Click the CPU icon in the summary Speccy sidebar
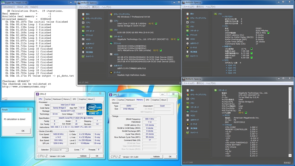Image resolution: width=295 pixels, height=166 pixels. click(84, 22)
